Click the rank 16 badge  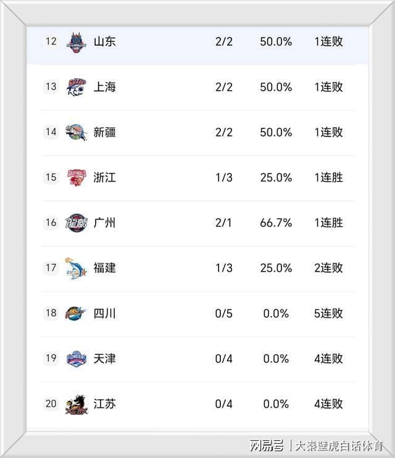point(51,222)
